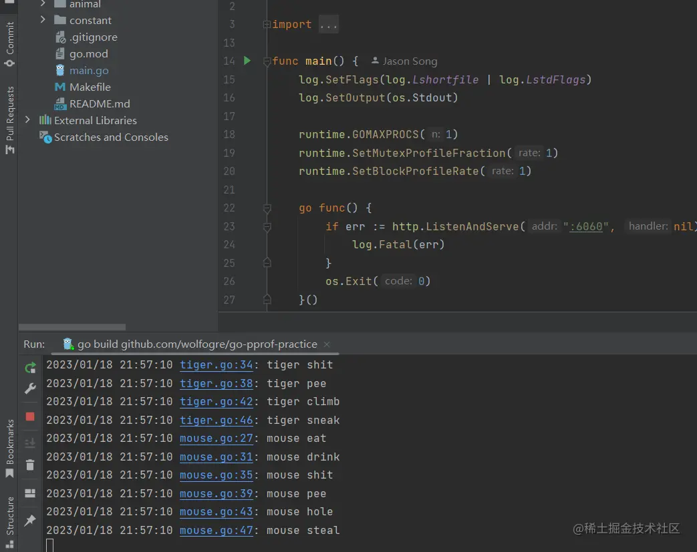Expand the folded import block

[x=329, y=25]
